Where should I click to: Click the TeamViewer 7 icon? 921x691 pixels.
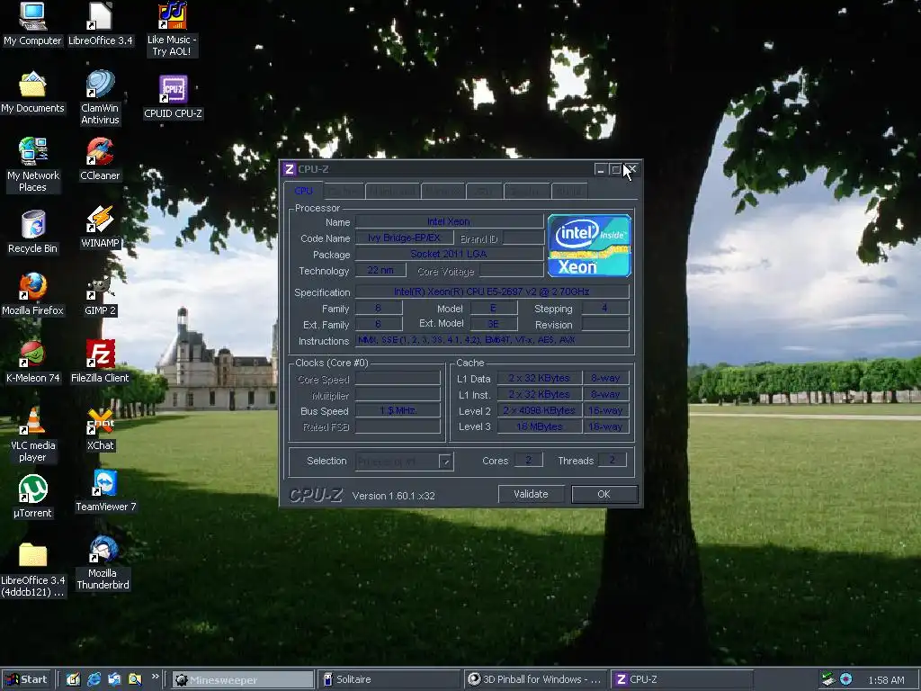coord(106,490)
